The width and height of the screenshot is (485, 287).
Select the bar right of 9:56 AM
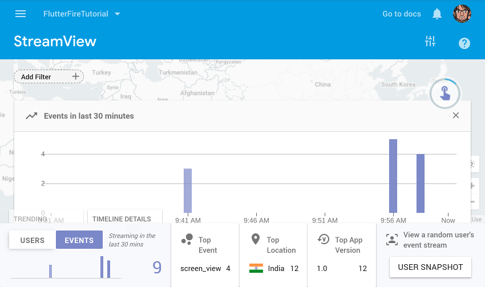point(421,183)
